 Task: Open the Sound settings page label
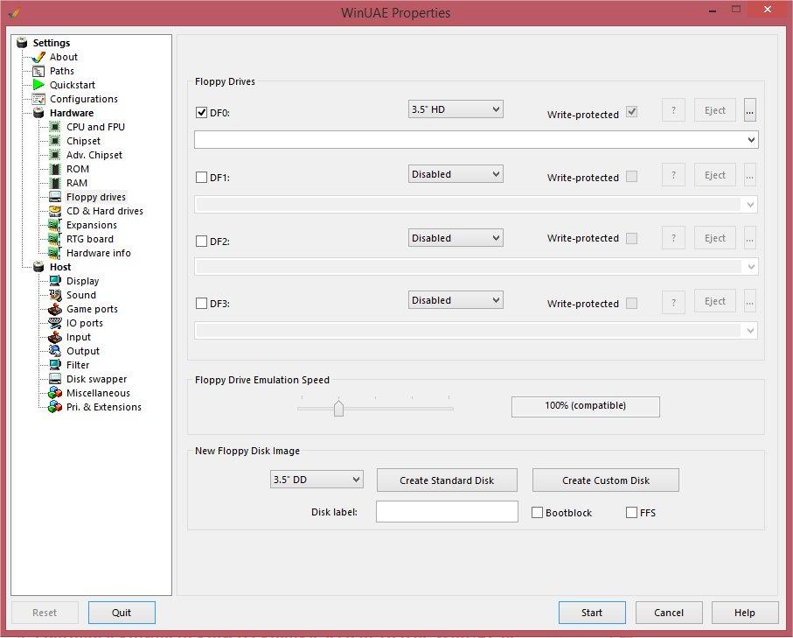[x=81, y=295]
